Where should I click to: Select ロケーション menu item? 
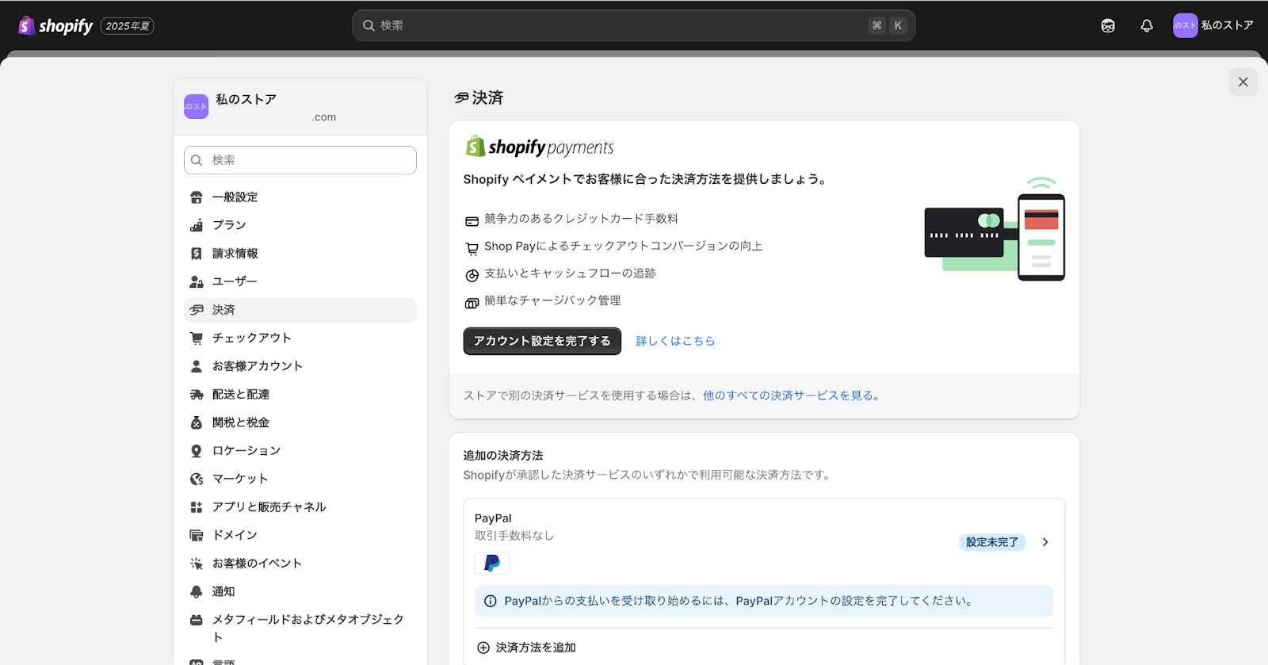coord(300,451)
